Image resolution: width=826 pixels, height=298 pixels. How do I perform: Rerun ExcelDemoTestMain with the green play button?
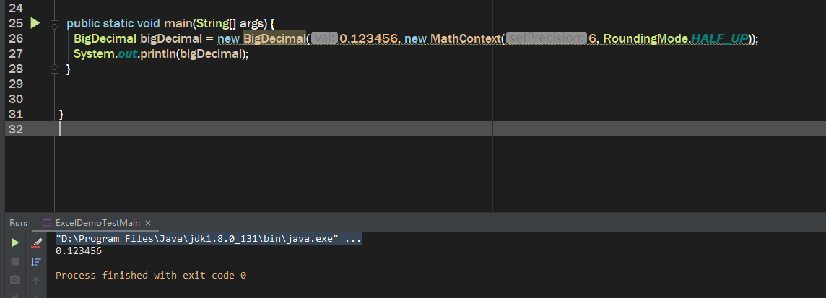click(x=15, y=242)
